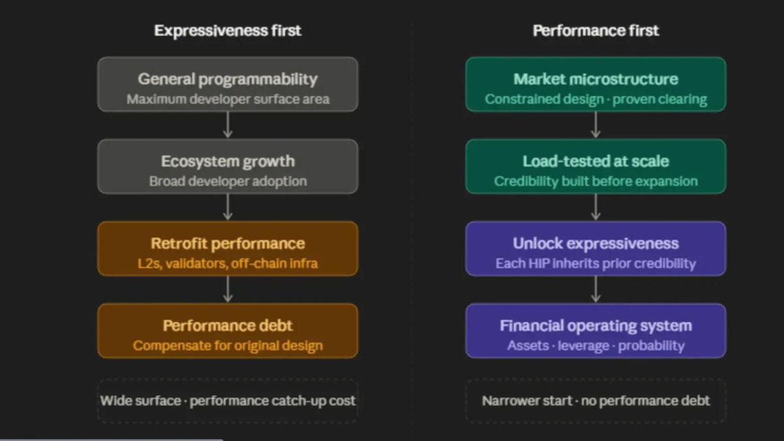Click the Wide surface dashed summary box
784x441 pixels.
227,401
